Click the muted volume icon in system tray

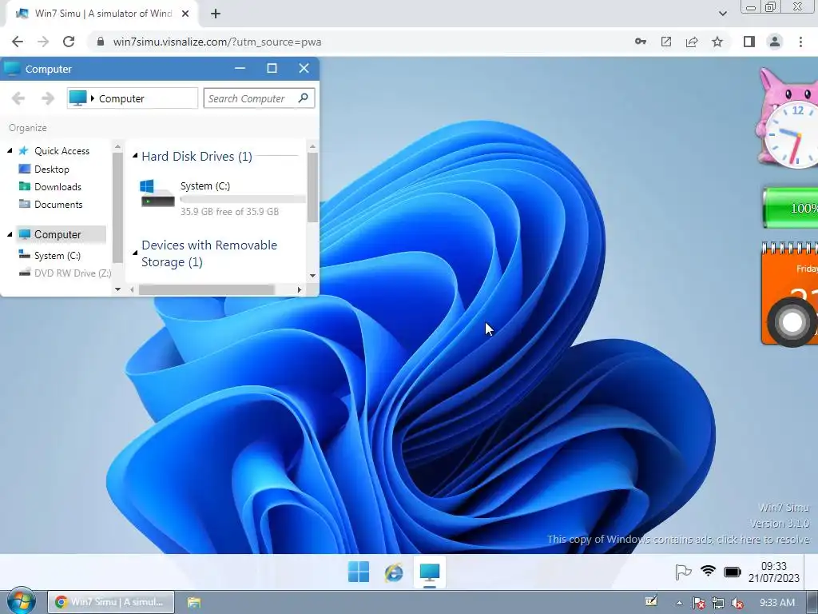[737, 603]
